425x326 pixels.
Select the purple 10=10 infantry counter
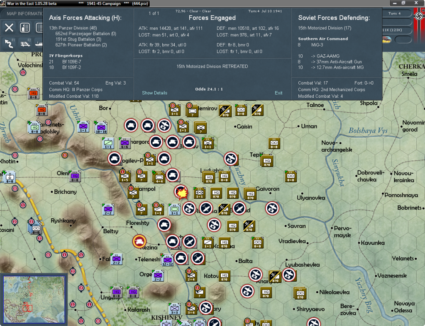[101, 127]
